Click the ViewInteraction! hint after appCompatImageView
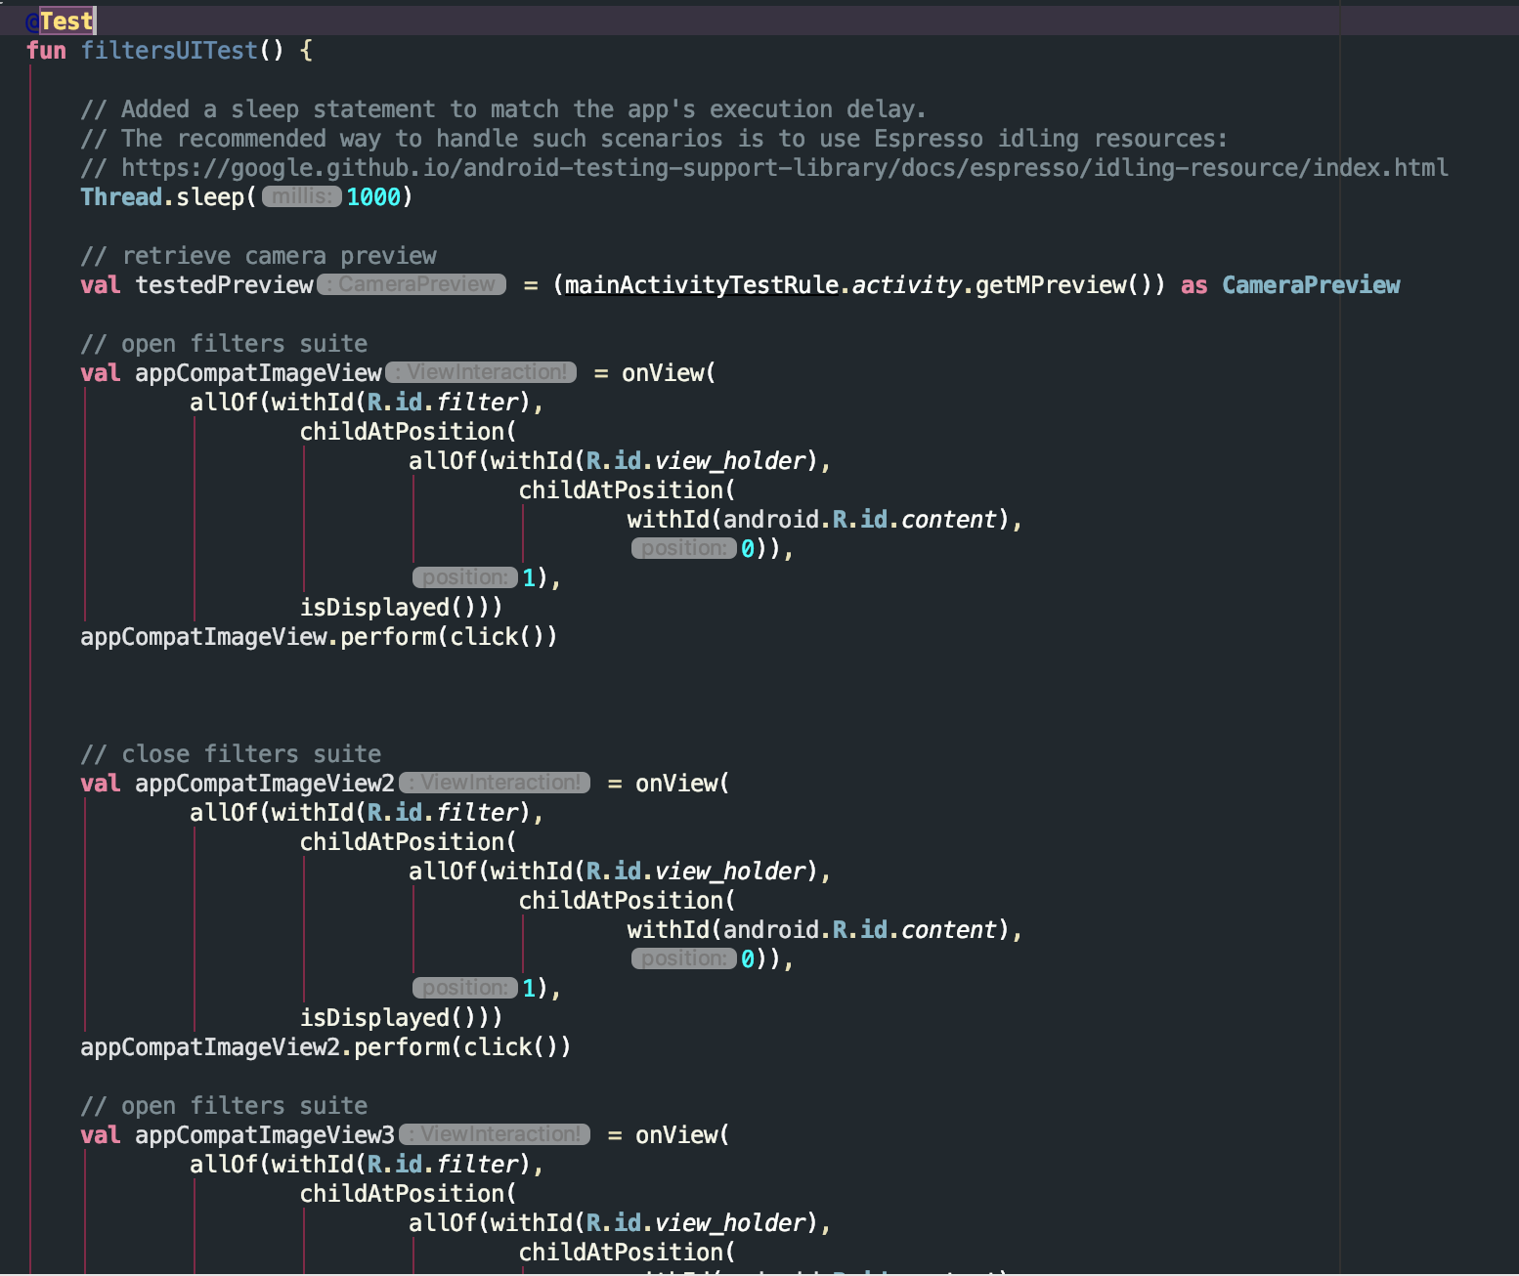Viewport: 1519px width, 1276px height. [481, 372]
